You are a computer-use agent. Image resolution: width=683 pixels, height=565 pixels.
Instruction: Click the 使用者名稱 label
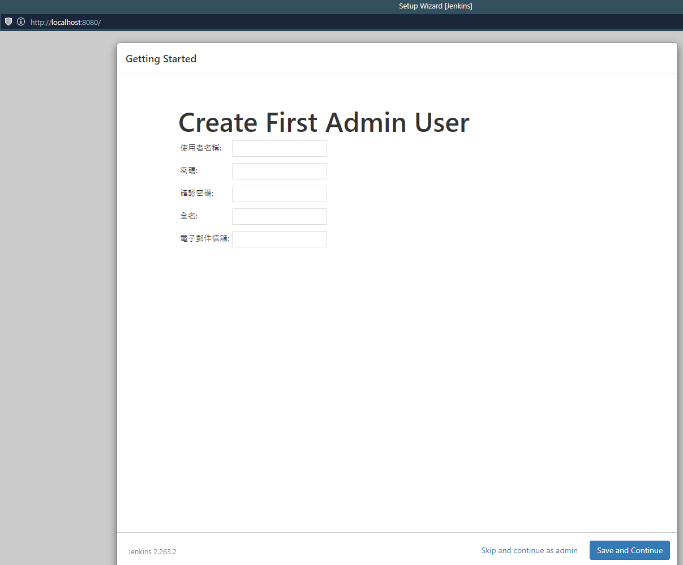201,148
